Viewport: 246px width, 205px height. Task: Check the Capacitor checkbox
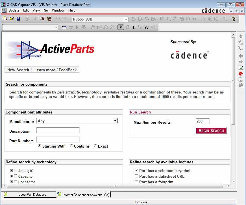(16, 176)
